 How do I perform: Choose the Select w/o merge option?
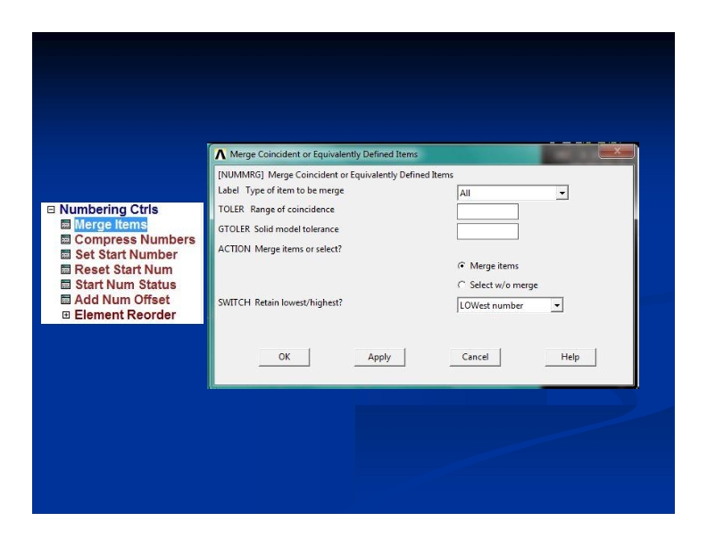pyautogui.click(x=462, y=285)
